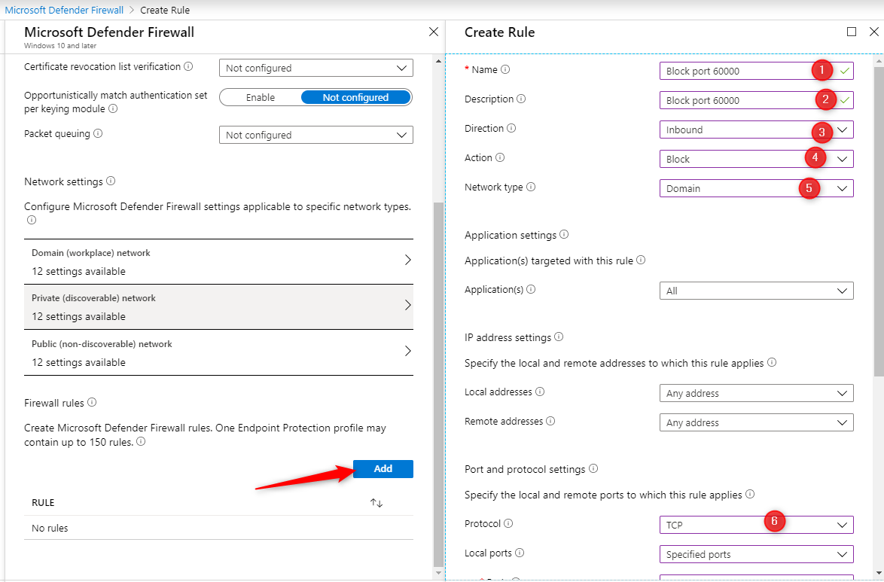This screenshot has width=884, height=582.
Task: Show Network settings info tooltip
Action: coord(111,181)
